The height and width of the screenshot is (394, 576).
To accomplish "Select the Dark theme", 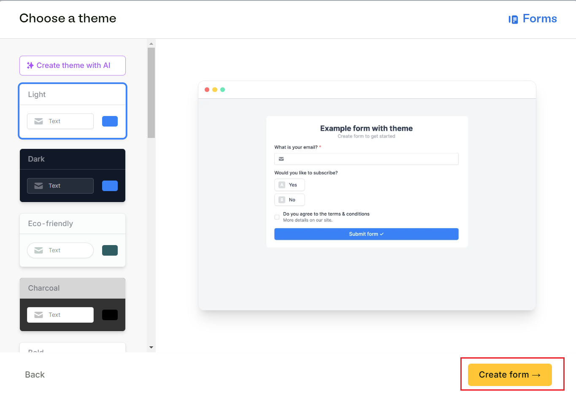I will [73, 175].
